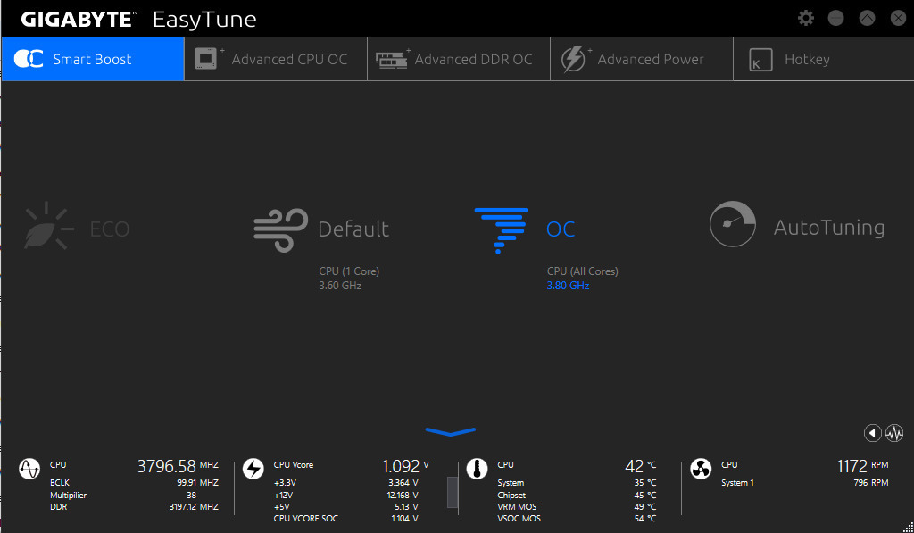
Task: Click the Hotkey K key icon
Action: (x=760, y=60)
